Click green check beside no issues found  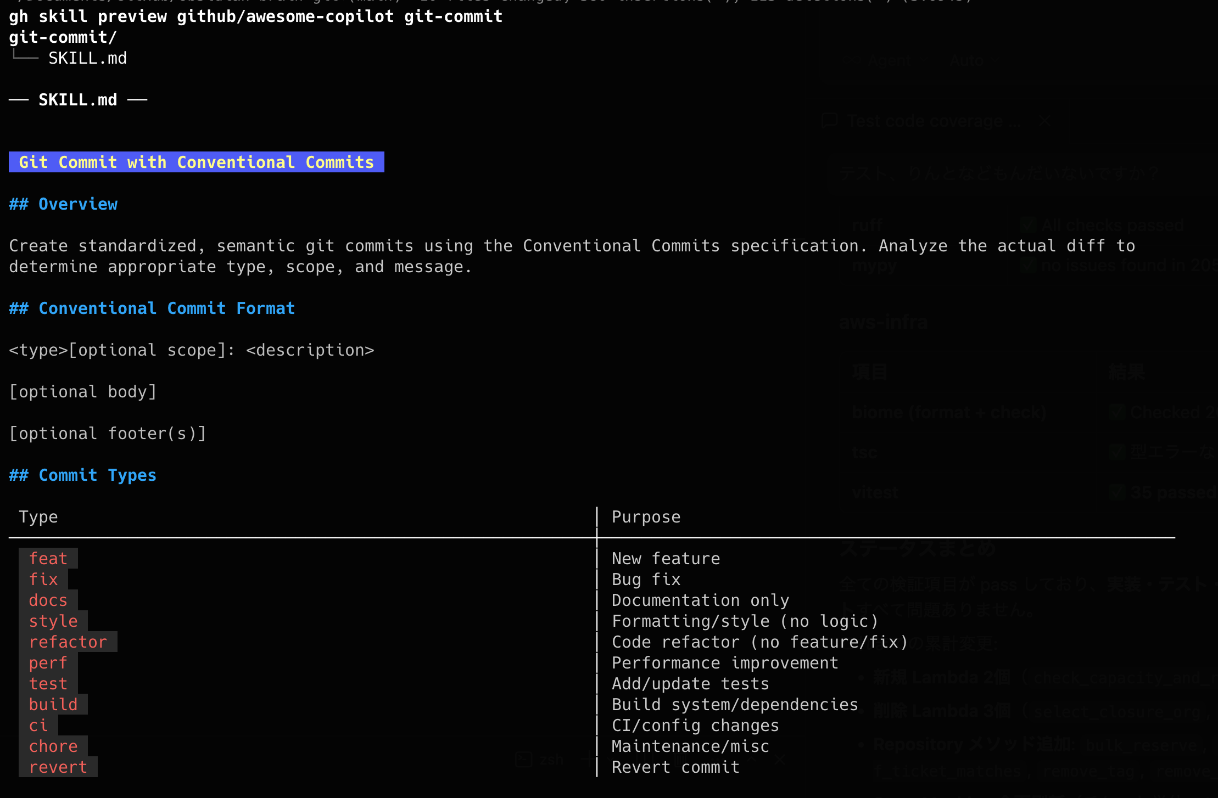(x=1028, y=266)
